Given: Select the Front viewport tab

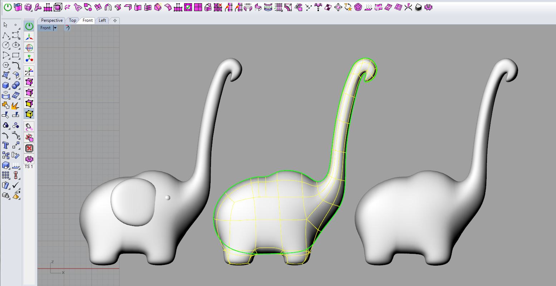Looking at the screenshot, I should (88, 20).
